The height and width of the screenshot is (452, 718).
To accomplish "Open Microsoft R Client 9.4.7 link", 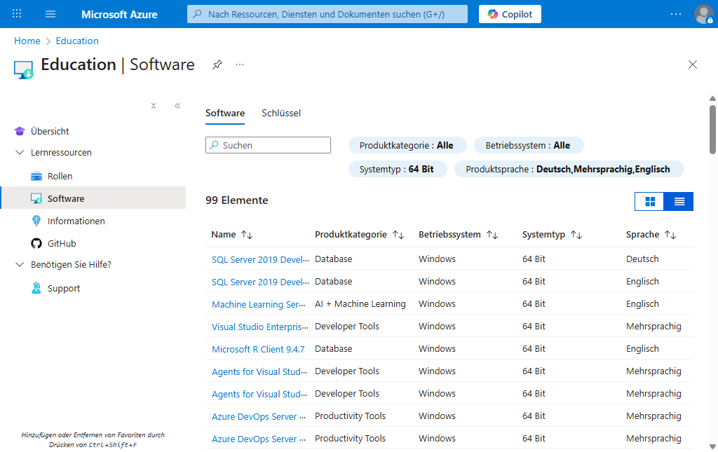I will point(258,349).
